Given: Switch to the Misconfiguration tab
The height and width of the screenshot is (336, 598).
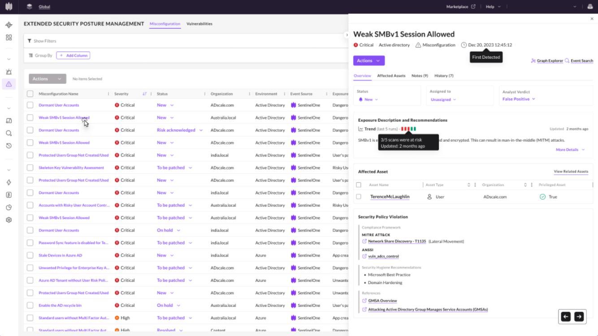Looking at the screenshot, I should pos(165,24).
